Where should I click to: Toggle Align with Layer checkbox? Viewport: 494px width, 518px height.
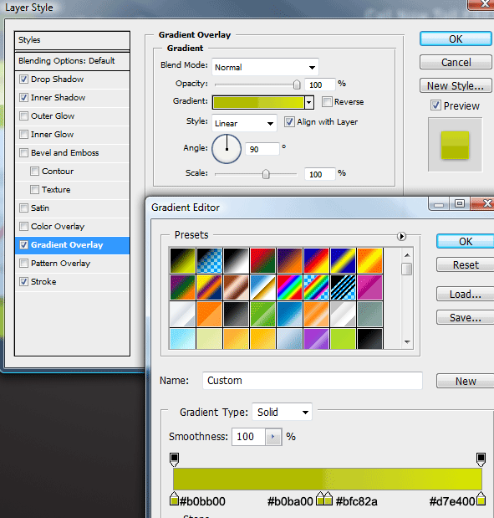(x=289, y=122)
